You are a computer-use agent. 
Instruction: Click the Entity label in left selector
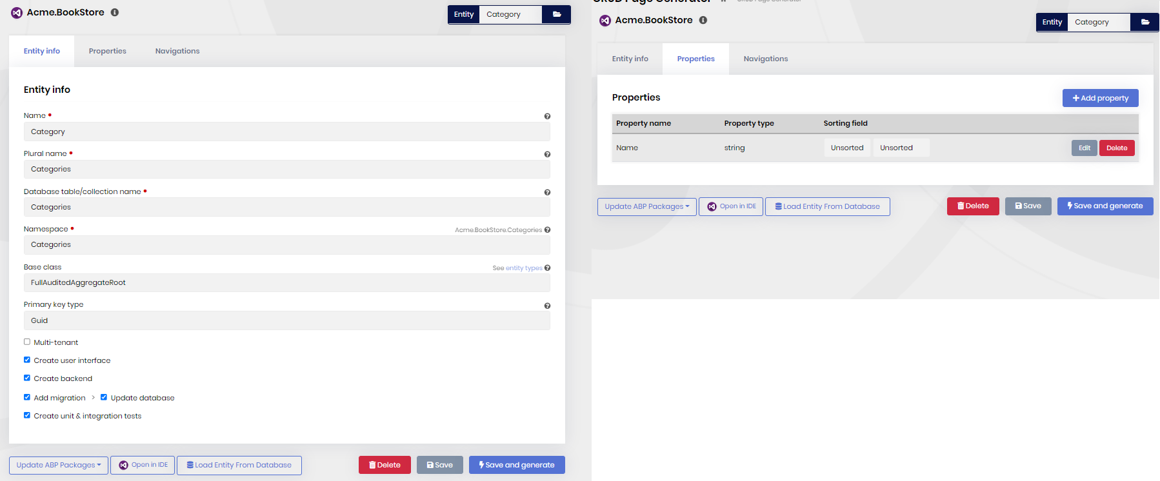point(464,14)
